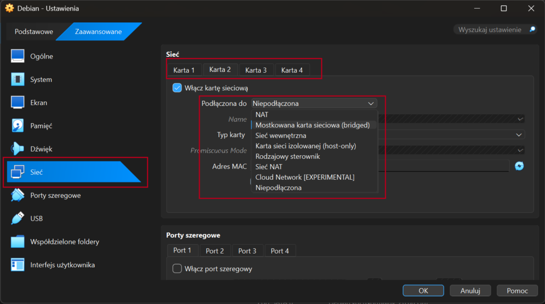Viewport: 545px width, 304px height.
Task: Confirm settings with the OK button
Action: point(423,291)
